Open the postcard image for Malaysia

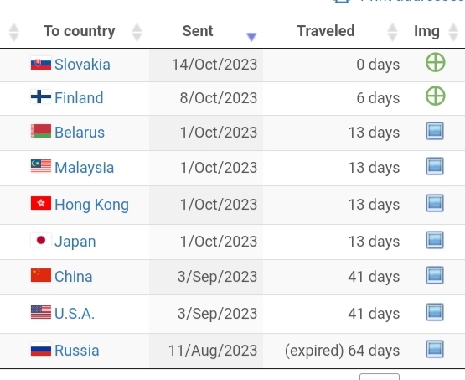pos(435,166)
